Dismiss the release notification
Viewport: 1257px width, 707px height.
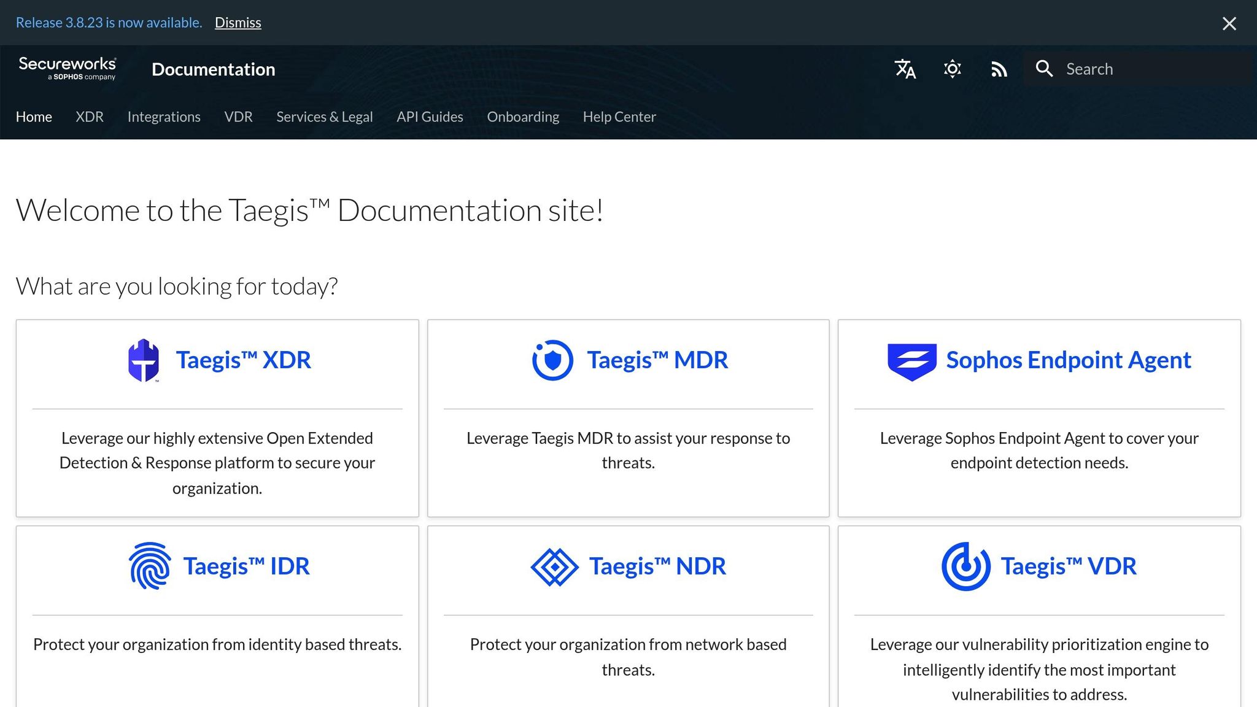[238, 23]
